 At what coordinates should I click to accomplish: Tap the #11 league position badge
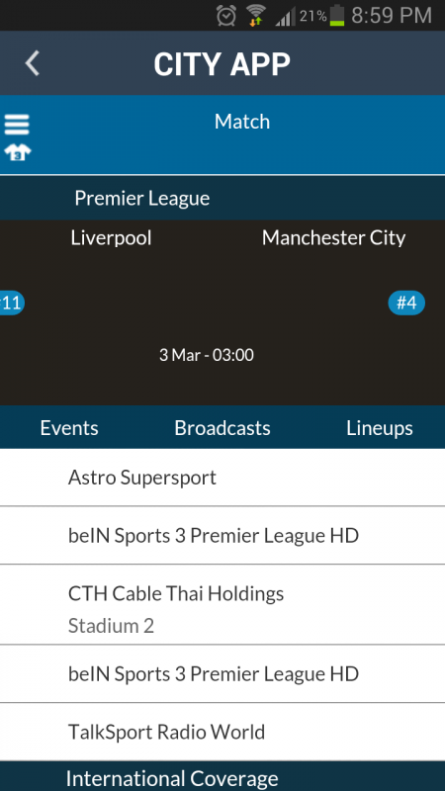(11, 304)
